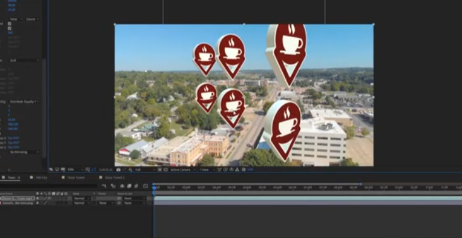Click the timeline work area bar end

(x=361, y=184)
